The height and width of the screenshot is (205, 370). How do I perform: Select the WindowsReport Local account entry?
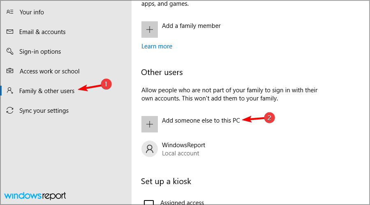(x=173, y=149)
